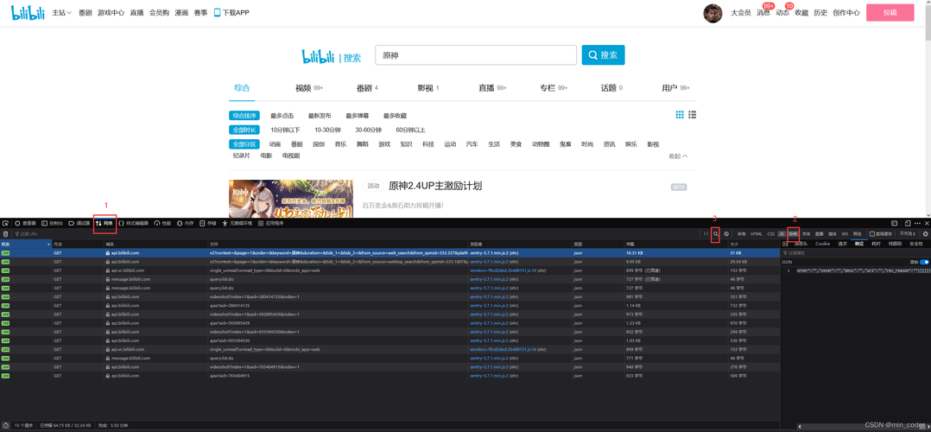Open 创作中心 in the header
This screenshot has width=931, height=432.
tap(846, 12)
